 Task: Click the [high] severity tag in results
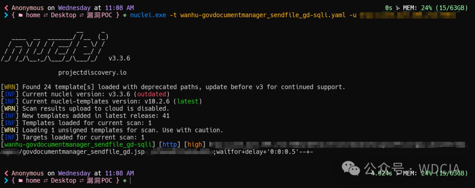[195, 144]
